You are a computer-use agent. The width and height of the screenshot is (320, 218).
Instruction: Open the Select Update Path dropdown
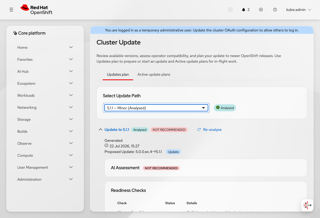tap(156, 108)
